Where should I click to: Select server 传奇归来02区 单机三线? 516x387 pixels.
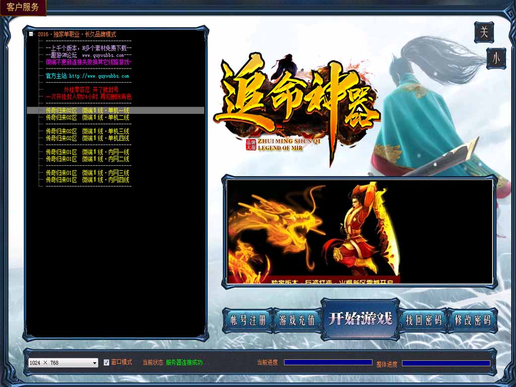pyautogui.click(x=87, y=131)
